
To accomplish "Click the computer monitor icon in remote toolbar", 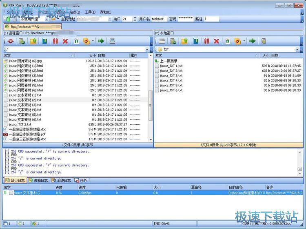I will [112, 41].
